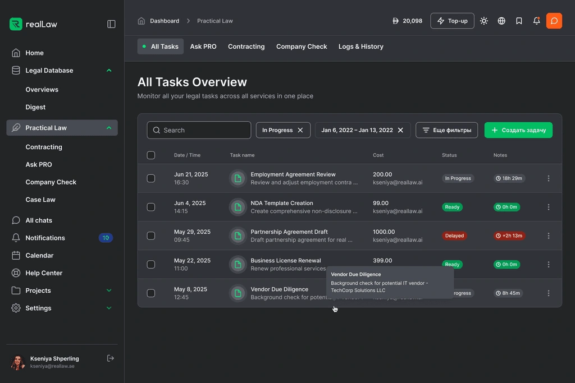Image resolution: width=575 pixels, height=383 pixels.
Task: Open the orange chat button
Action: 554,21
